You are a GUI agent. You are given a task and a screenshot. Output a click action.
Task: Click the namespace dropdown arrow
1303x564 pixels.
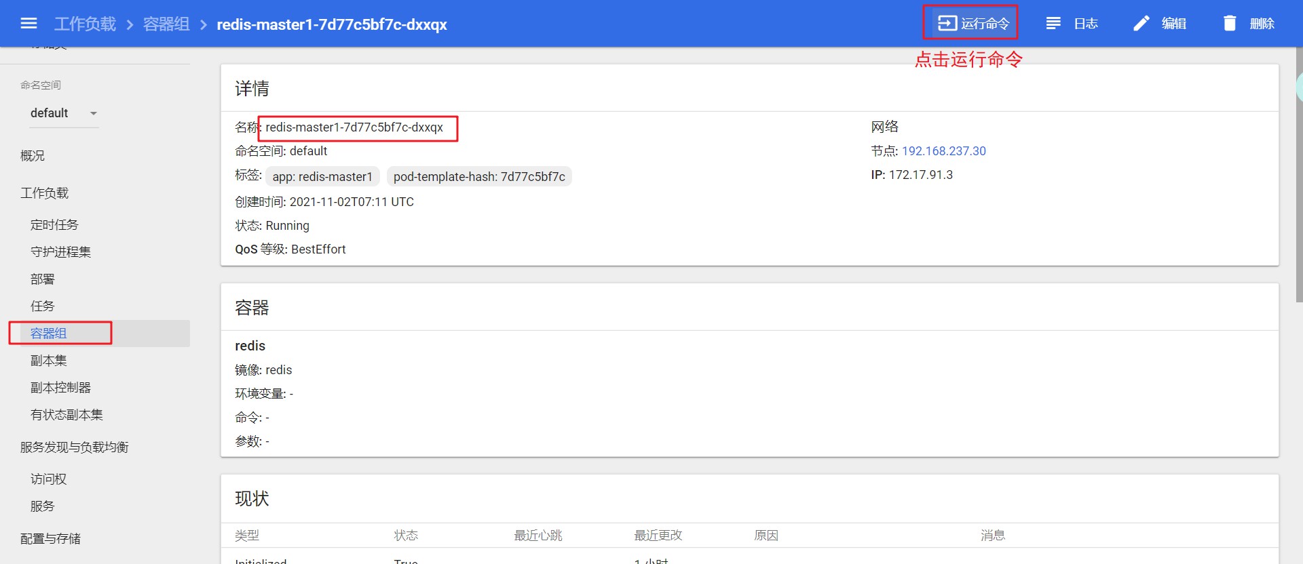tap(94, 113)
